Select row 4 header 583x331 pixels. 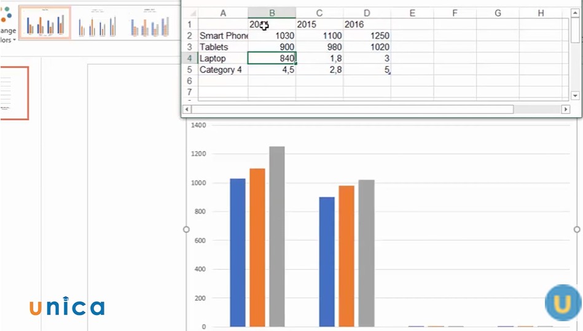(x=190, y=58)
